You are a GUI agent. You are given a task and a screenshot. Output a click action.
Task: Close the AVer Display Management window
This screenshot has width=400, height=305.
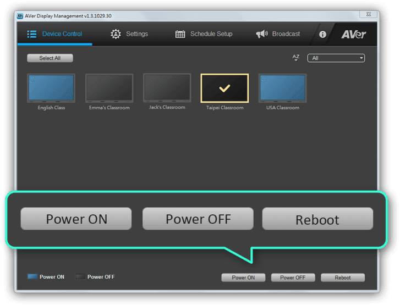[x=369, y=14]
